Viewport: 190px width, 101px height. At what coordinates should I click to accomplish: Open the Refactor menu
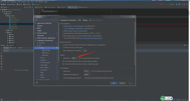[x=24, y=2]
